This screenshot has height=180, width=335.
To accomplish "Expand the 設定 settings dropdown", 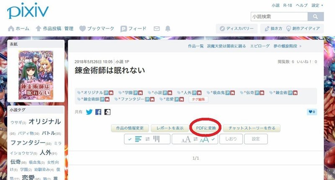I will click(x=317, y=5).
